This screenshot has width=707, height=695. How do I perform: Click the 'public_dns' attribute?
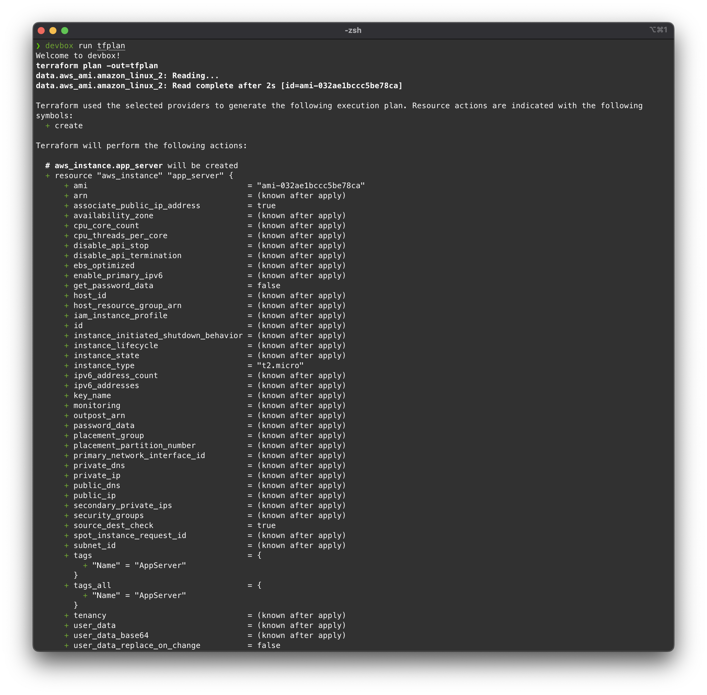[x=97, y=485]
